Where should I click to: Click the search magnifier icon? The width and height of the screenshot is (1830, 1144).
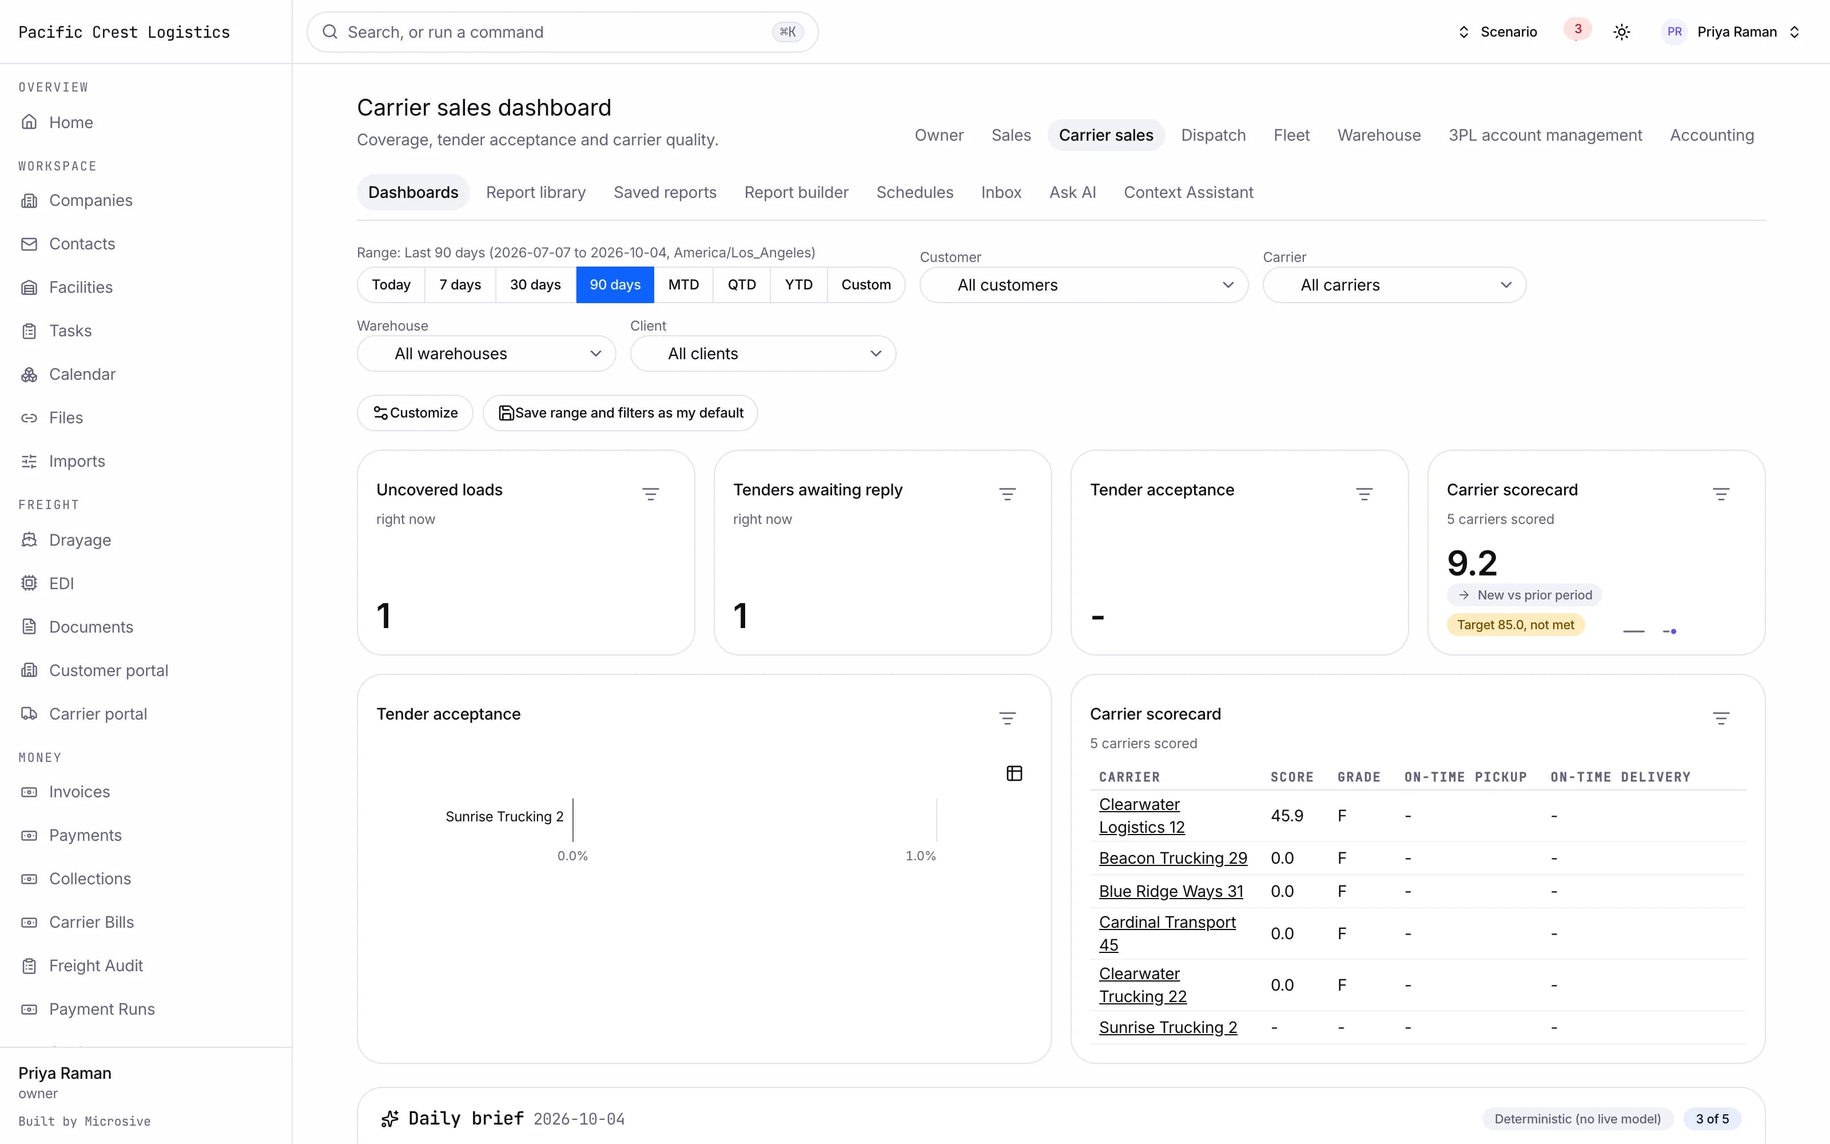tap(330, 32)
